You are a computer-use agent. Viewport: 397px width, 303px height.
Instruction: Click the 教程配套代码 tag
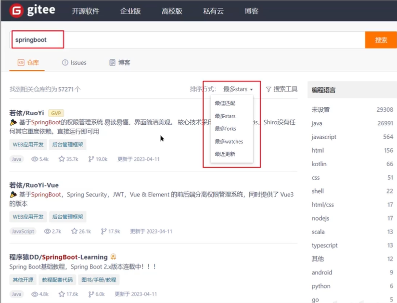[57, 280]
